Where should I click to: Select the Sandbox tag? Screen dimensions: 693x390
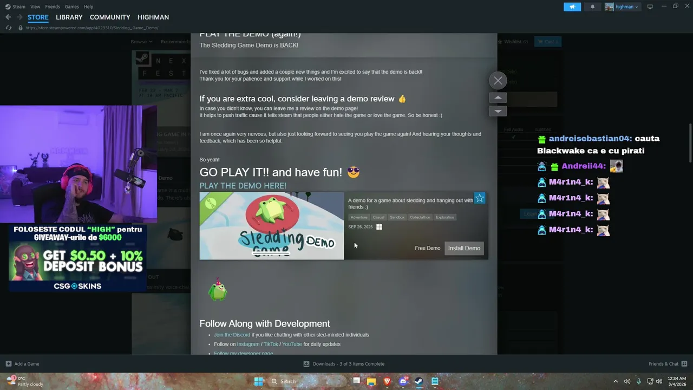coord(397,217)
